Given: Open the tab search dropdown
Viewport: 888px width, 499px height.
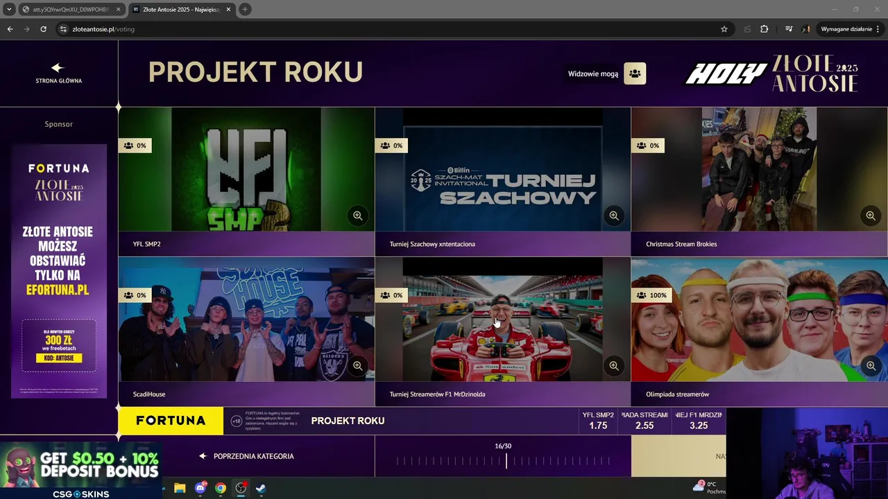Looking at the screenshot, I should click(x=8, y=10).
